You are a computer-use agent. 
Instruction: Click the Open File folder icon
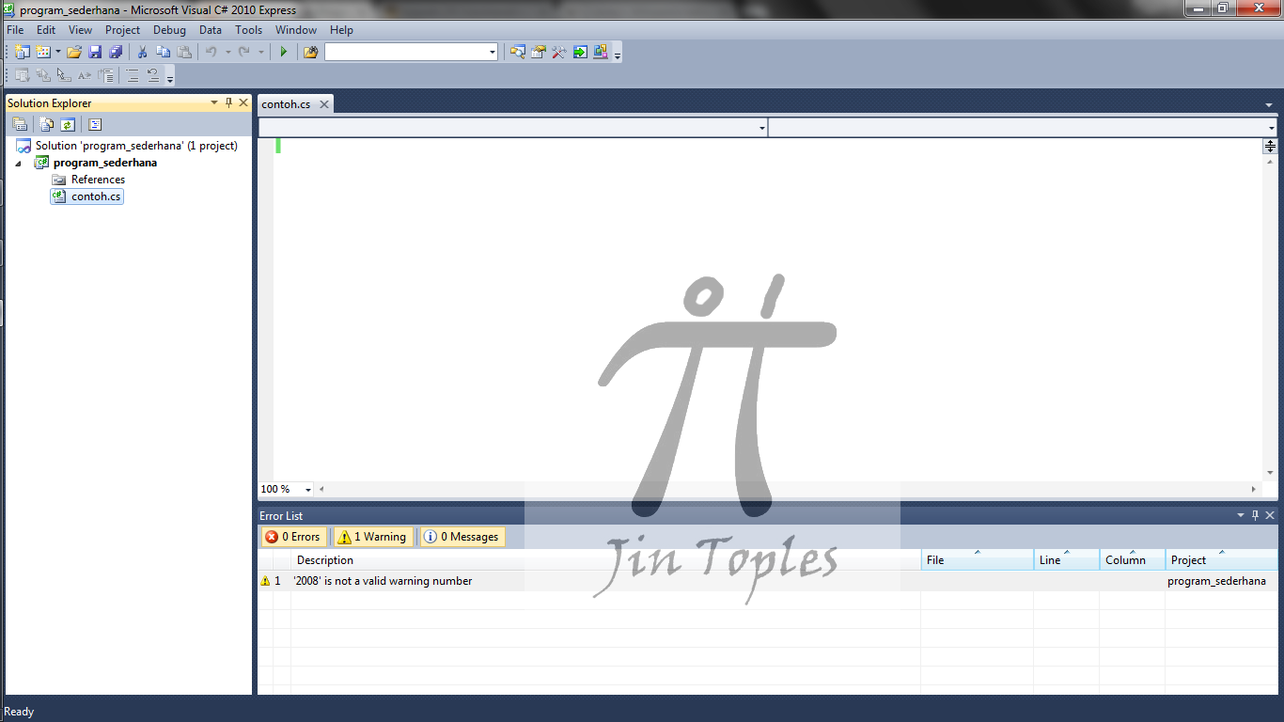point(73,52)
